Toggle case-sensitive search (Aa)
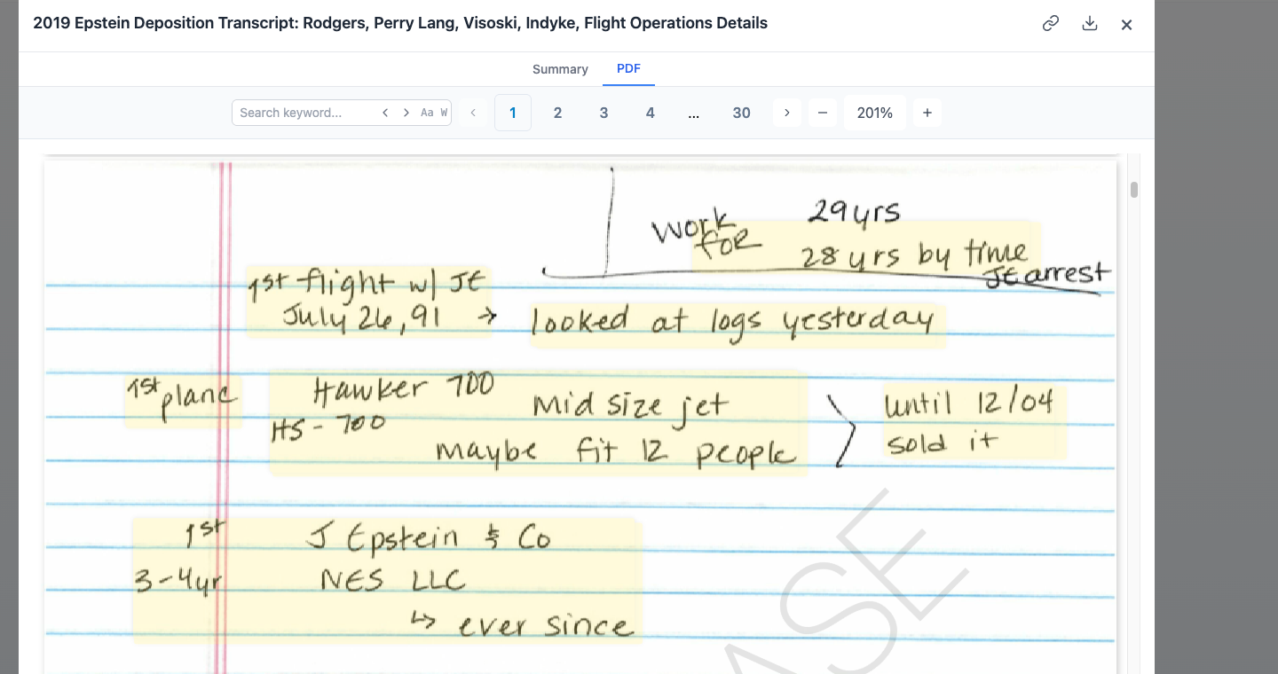Viewport: 1278px width, 674px height. [x=427, y=113]
